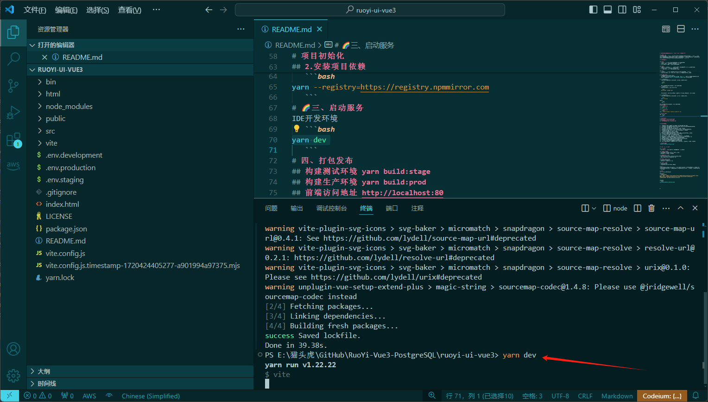Viewport: 708px width, 402px height.
Task: Toggle the primary sidebar visibility
Action: pos(593,10)
